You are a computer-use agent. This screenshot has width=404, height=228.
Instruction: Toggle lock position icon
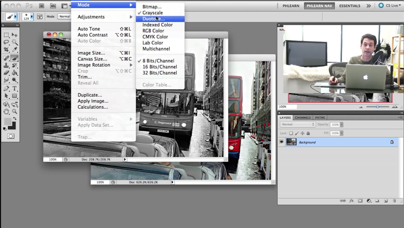pyautogui.click(x=302, y=133)
